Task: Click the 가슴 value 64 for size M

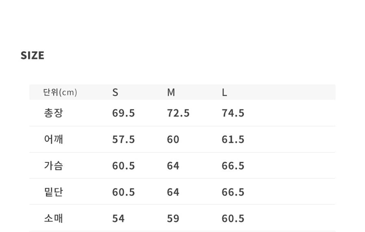Action: [173, 165]
